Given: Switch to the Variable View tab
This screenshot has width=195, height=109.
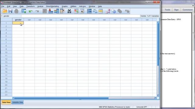Looking at the screenshot, I should click(18, 102).
